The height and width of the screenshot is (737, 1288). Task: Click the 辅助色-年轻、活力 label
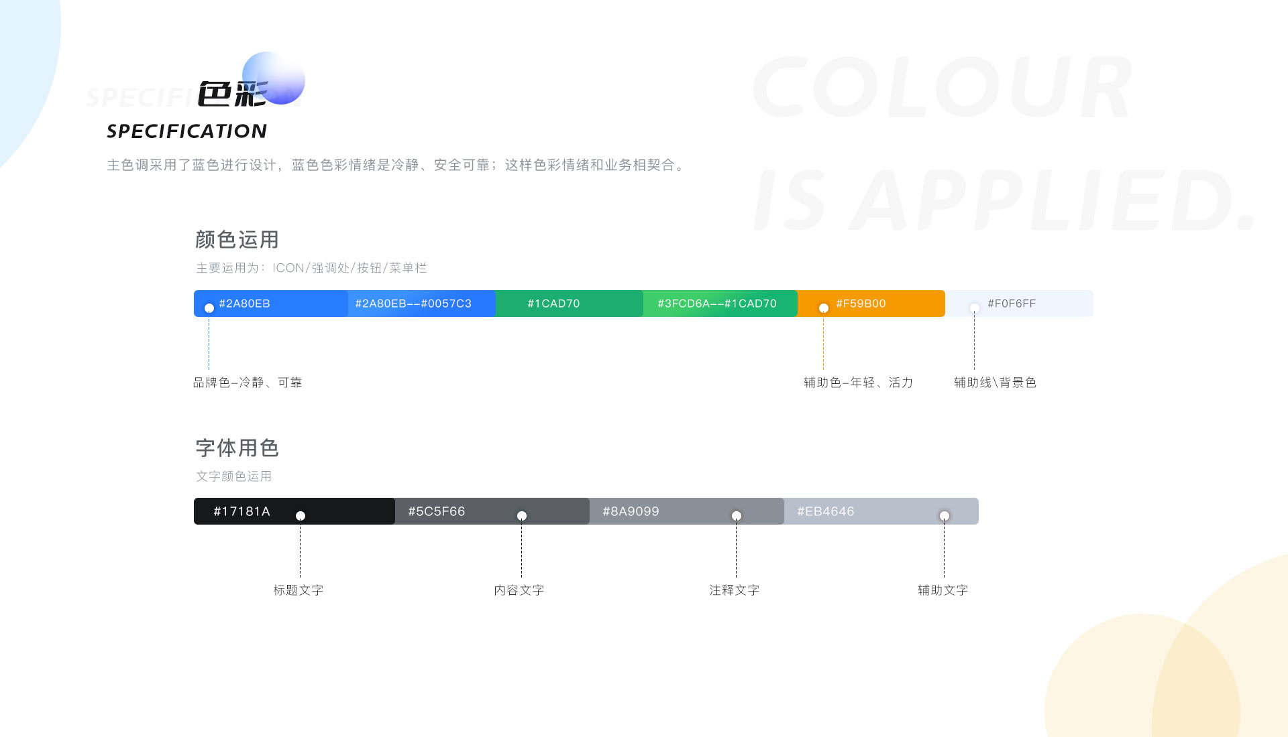click(859, 383)
